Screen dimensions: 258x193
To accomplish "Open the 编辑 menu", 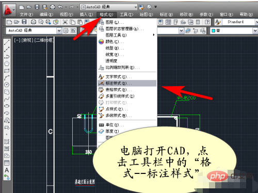I will tap(46, 14).
